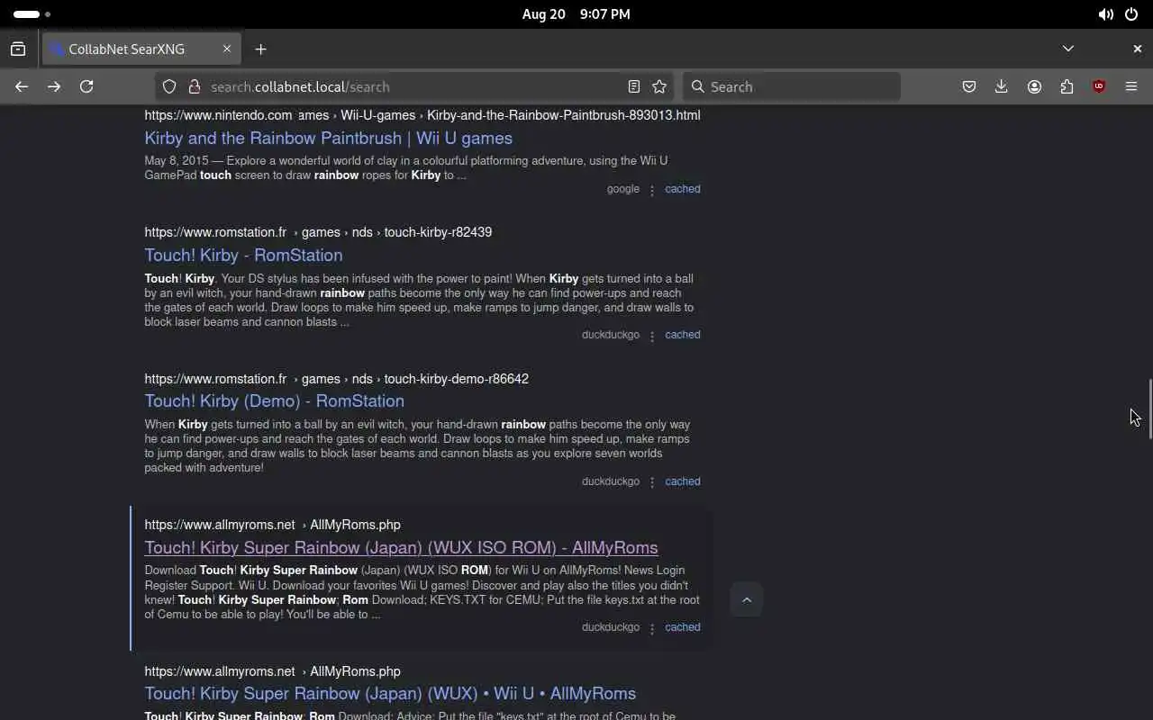Expand options dots for Touch! Kirby (Demo) result
Image resolution: width=1153 pixels, height=720 pixels.
pos(652,482)
